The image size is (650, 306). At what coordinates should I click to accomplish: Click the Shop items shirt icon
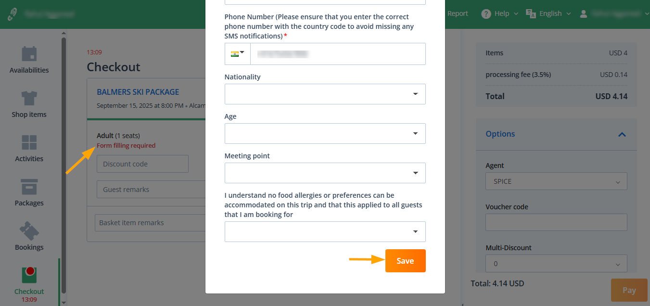pyautogui.click(x=29, y=98)
